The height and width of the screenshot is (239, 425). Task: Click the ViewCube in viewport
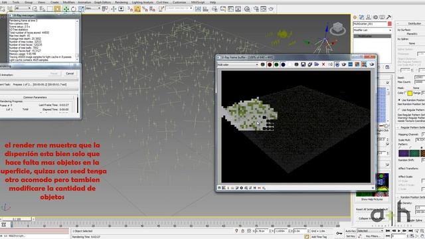(x=337, y=28)
